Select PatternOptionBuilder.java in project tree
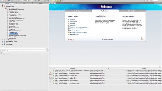162x91 pixels. (x=15, y=31)
